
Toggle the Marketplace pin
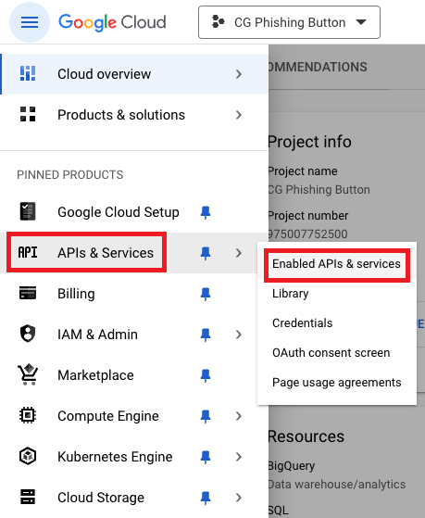pos(206,375)
